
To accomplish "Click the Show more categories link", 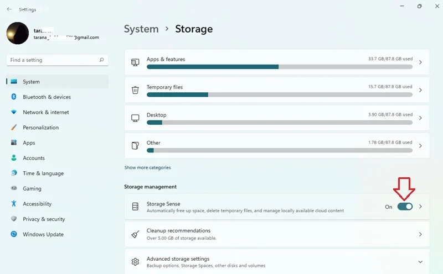I will point(147,167).
